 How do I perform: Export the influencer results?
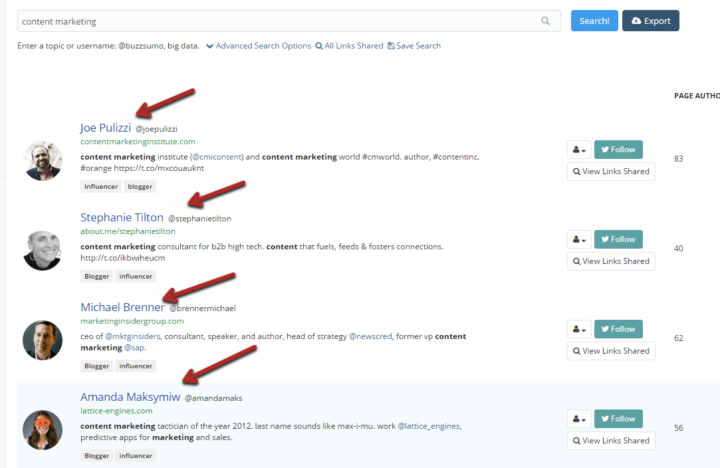(651, 21)
